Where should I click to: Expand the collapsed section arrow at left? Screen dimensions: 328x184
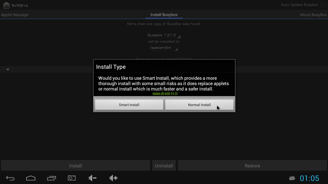[x=8, y=70]
